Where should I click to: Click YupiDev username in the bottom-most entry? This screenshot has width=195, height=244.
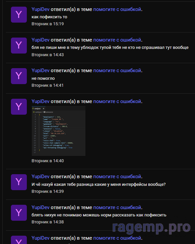click(40, 238)
